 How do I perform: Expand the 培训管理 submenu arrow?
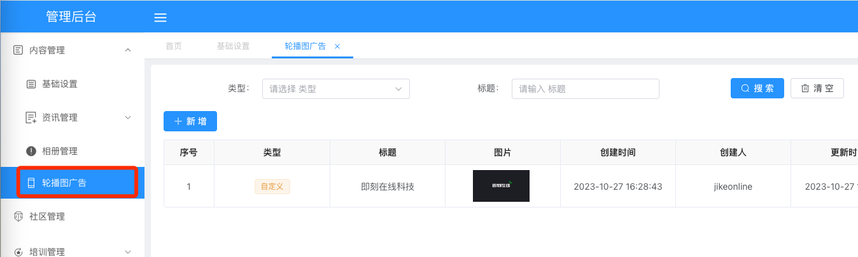point(128,252)
